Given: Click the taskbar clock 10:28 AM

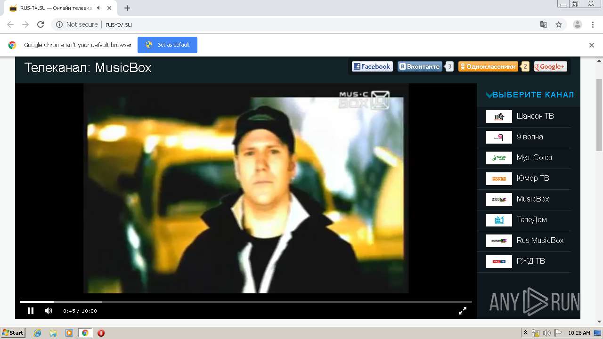Looking at the screenshot, I should point(579,333).
